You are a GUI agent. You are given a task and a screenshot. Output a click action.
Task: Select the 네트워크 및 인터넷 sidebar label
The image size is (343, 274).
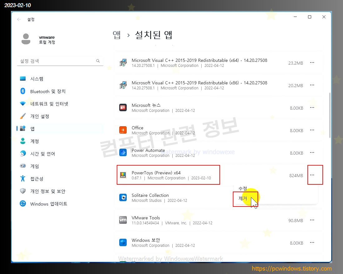(x=49, y=104)
